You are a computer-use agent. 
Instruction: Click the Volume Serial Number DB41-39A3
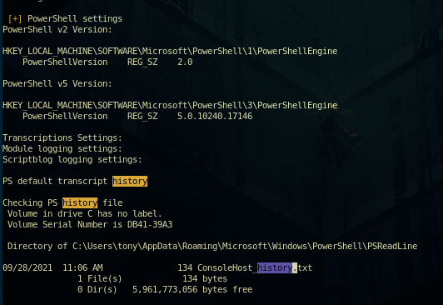coord(150,224)
